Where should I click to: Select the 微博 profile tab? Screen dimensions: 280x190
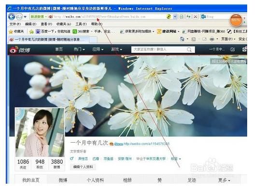(x=63, y=180)
